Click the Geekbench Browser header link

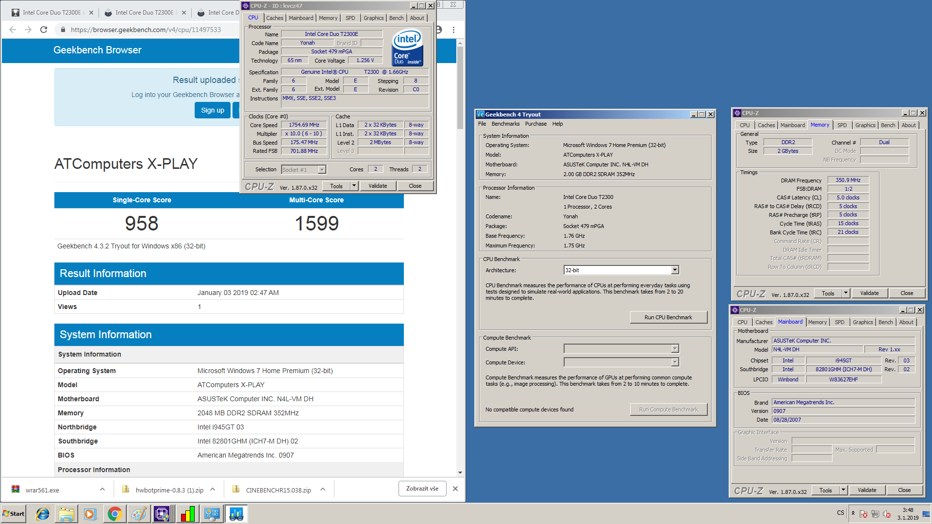tap(97, 50)
